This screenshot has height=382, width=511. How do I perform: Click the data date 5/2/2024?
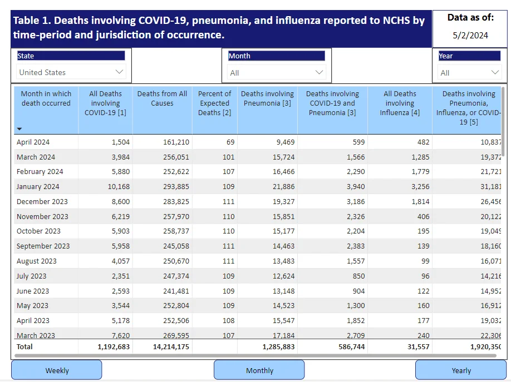470,35
